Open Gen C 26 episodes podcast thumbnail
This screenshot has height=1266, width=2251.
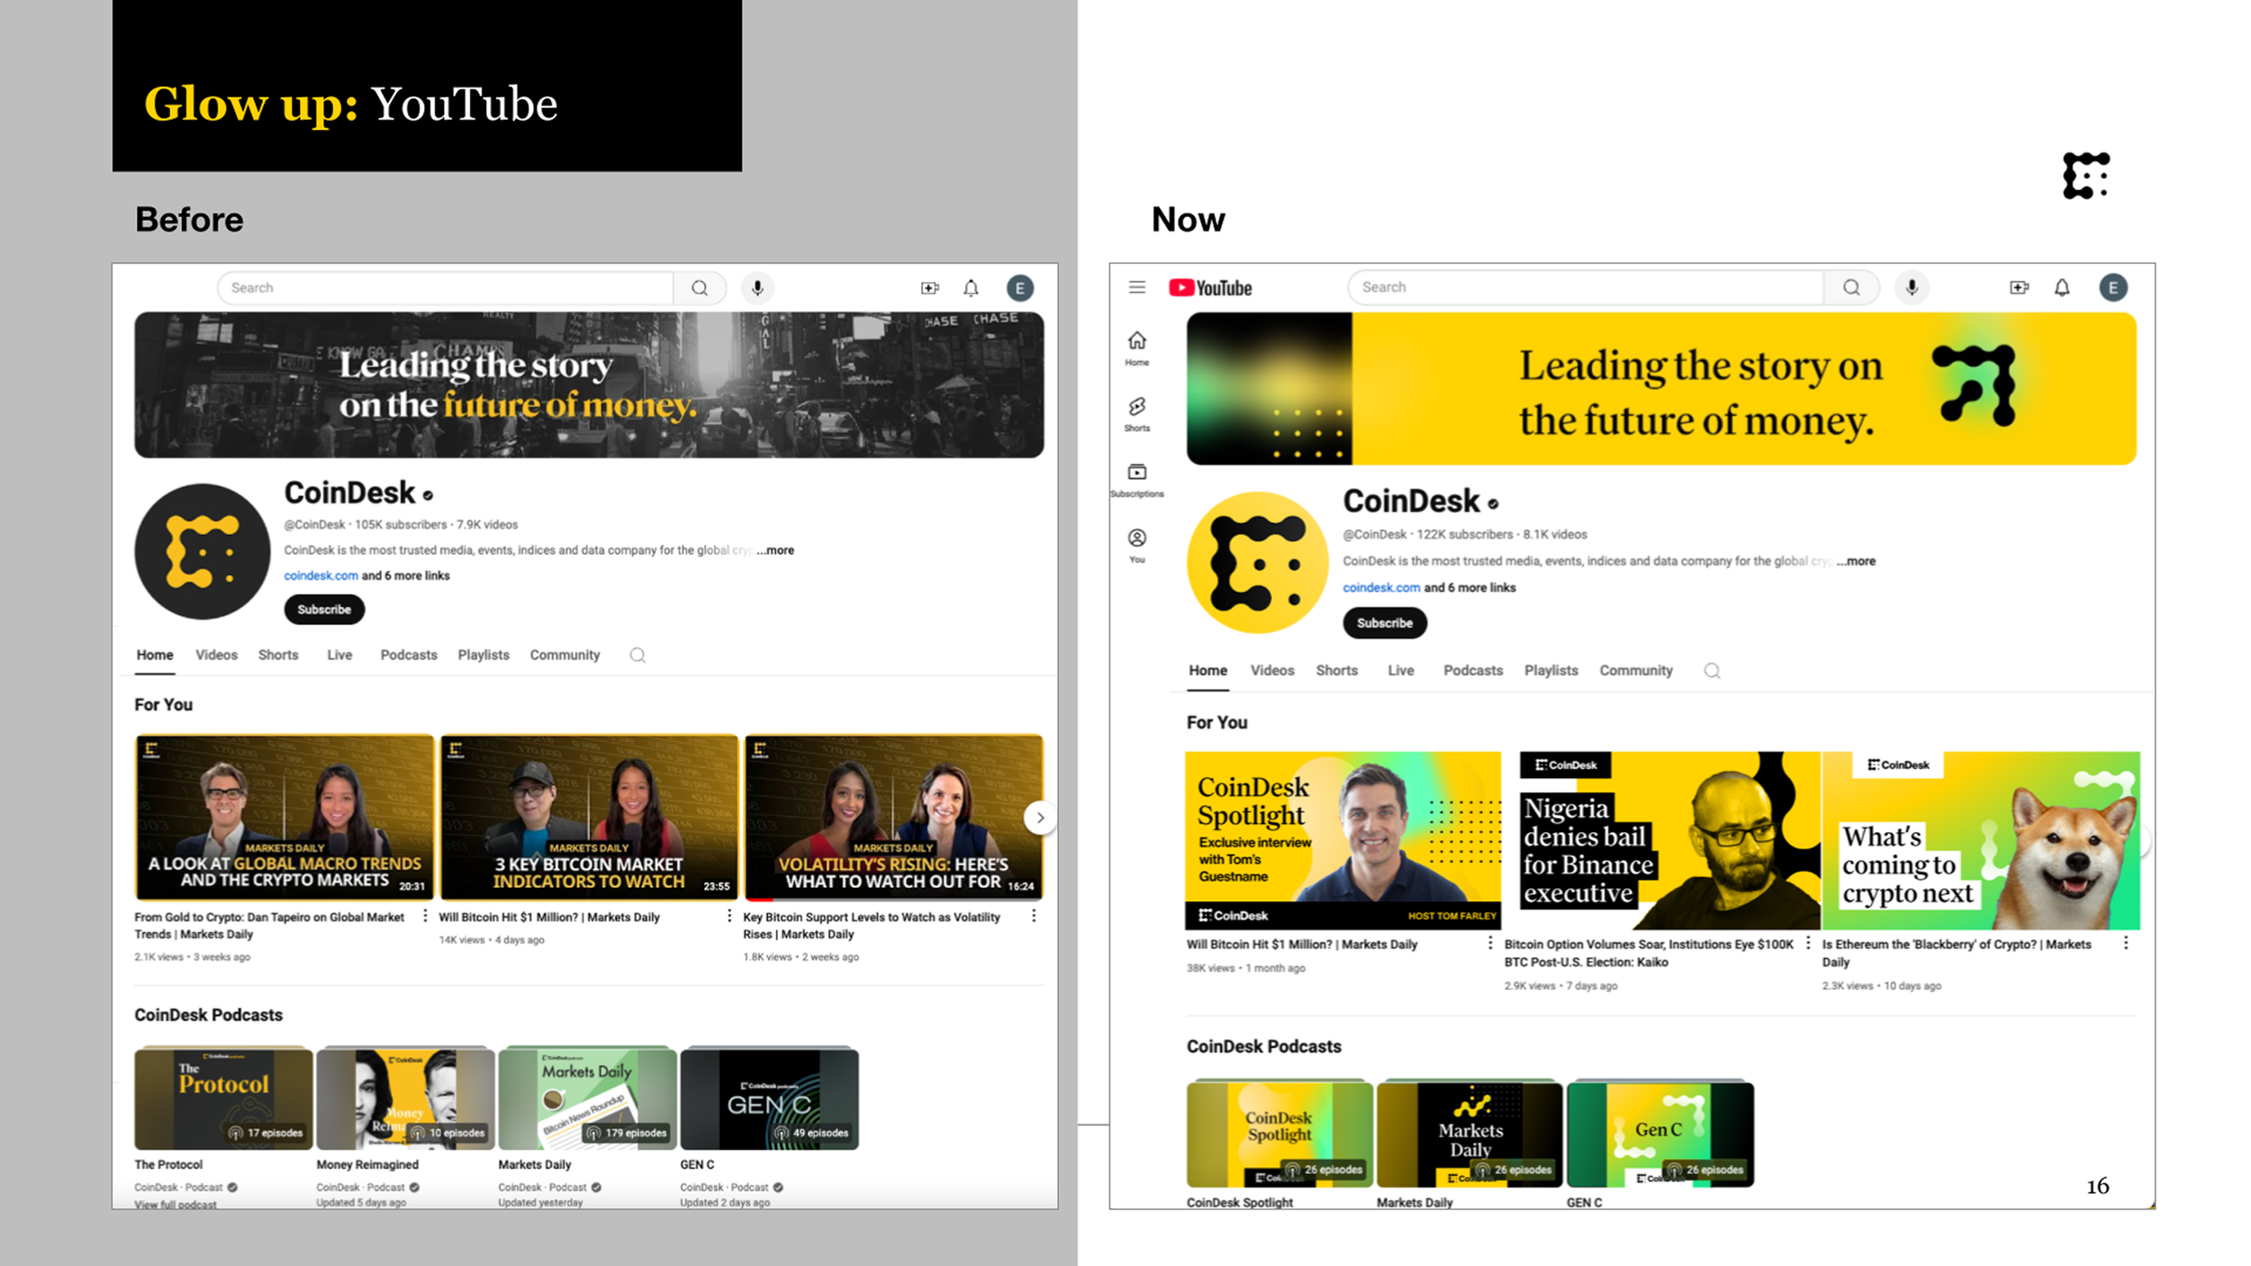tap(1660, 1134)
